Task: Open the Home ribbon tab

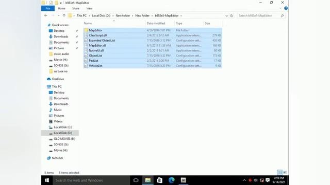Action: tap(61, 8)
